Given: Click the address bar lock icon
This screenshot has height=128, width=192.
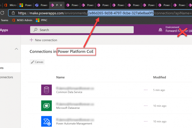Looking at the screenshot, I should [x=13, y=13].
